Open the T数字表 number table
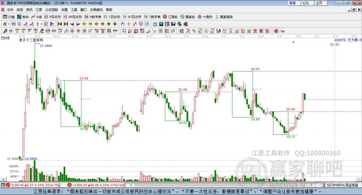This screenshot has height=195, width=362. (152, 17)
